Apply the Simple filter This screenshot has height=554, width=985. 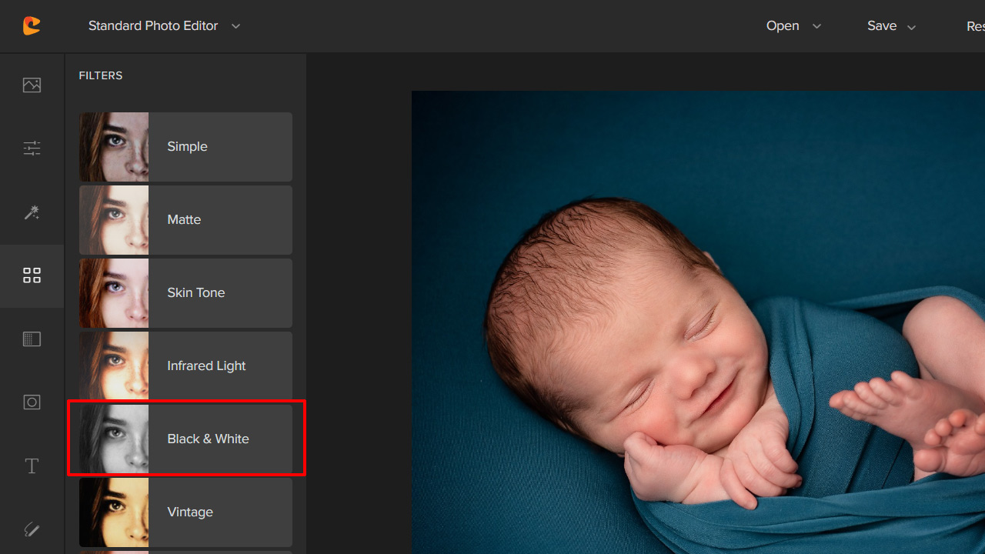point(185,147)
